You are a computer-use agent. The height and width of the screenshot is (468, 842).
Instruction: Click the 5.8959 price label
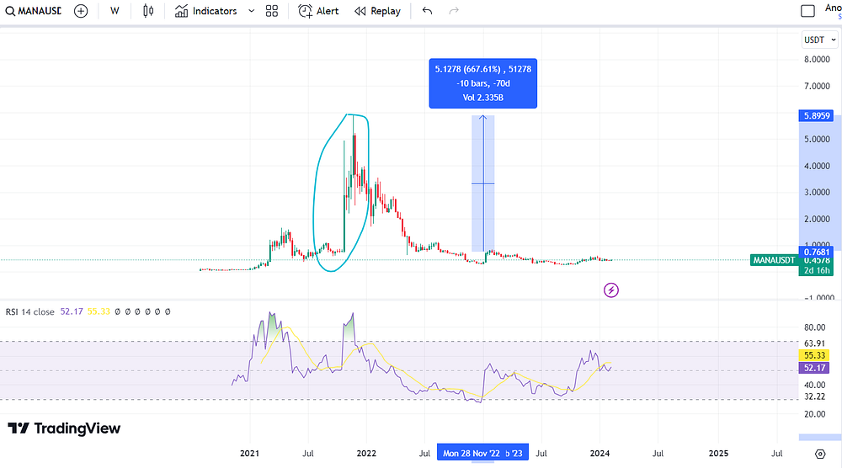(x=817, y=115)
